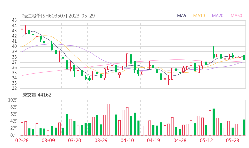Click the price axis label 40

pos(14,46)
